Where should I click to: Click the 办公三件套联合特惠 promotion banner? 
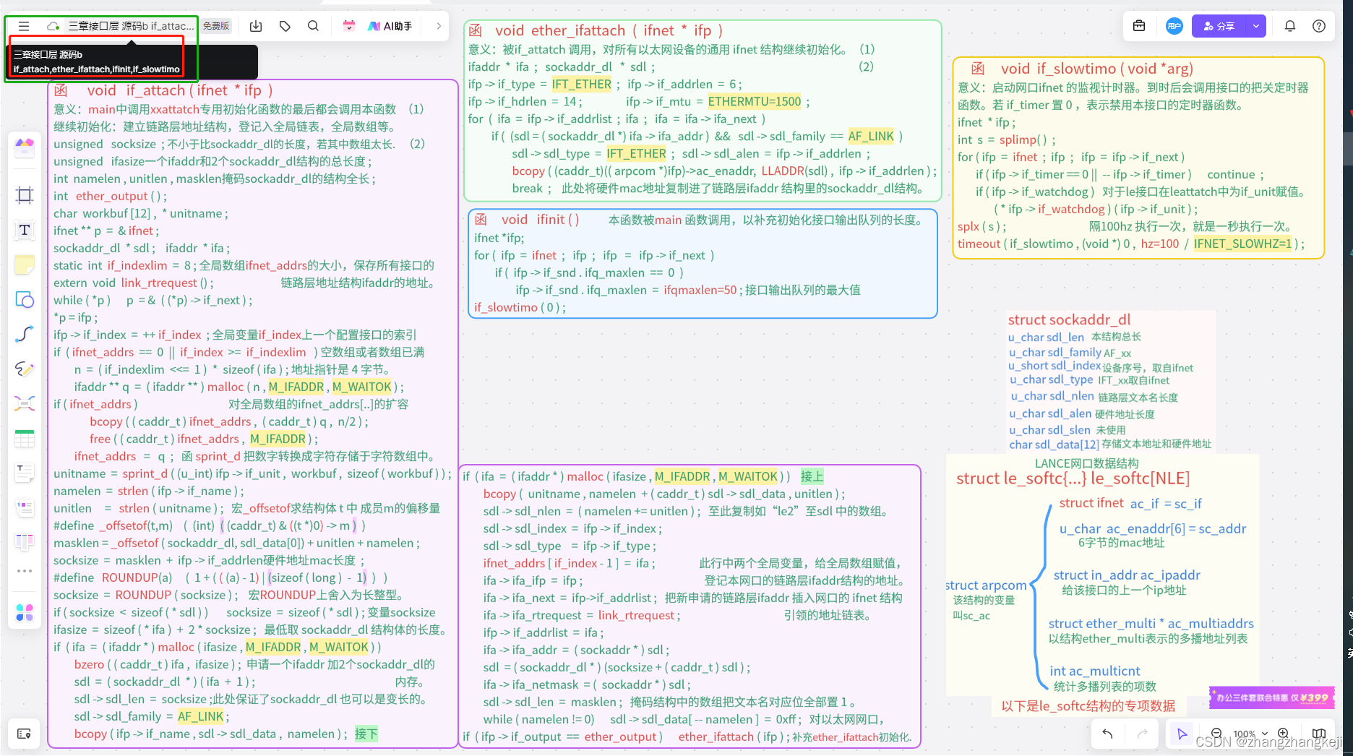tap(1271, 697)
